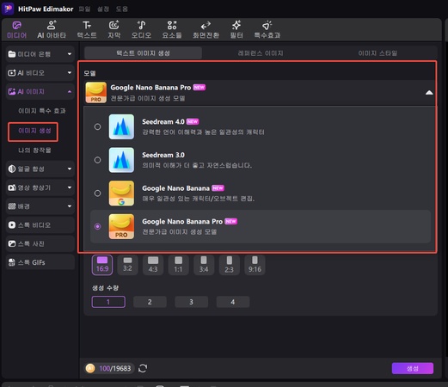448x387 pixels.
Task: Choose the 4:3 aspect ratio
Action: pos(153,265)
